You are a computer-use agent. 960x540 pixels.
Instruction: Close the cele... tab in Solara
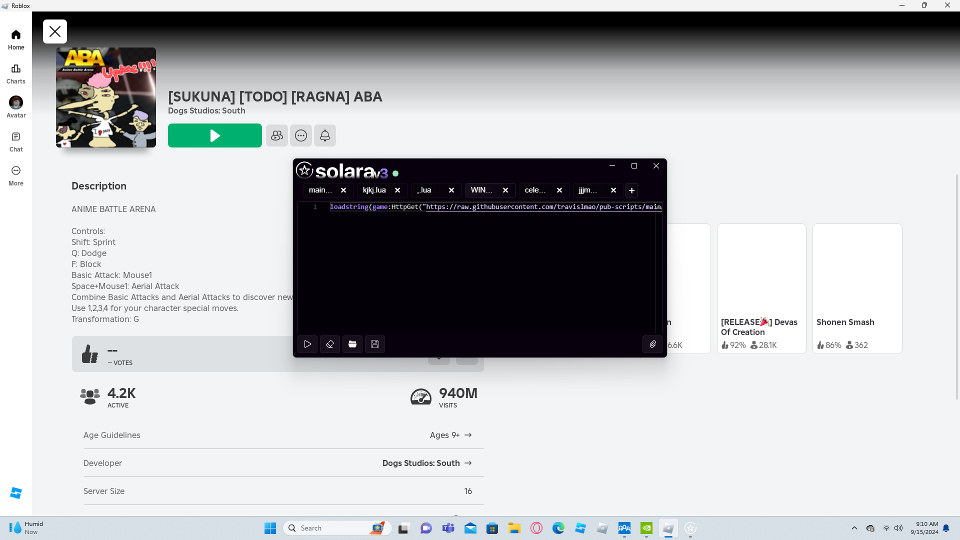pyautogui.click(x=559, y=190)
